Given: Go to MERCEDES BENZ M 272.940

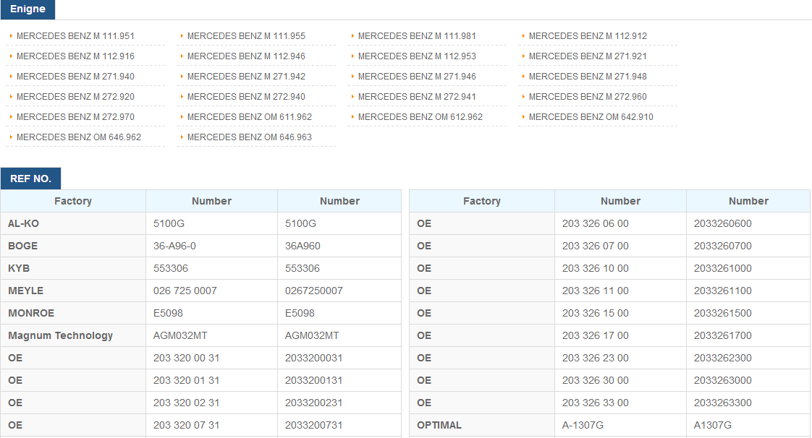Looking at the screenshot, I should pyautogui.click(x=246, y=96).
